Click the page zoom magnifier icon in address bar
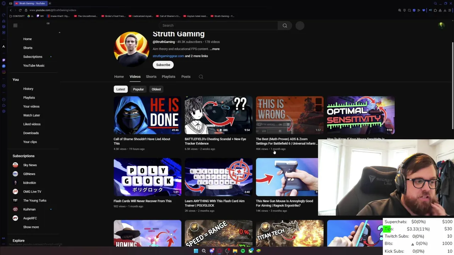This screenshot has height=255, width=454. tap(399, 10)
